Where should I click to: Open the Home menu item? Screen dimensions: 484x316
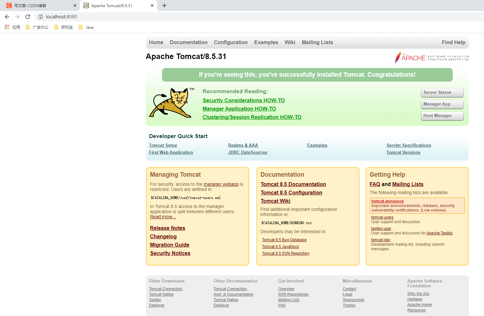156,43
